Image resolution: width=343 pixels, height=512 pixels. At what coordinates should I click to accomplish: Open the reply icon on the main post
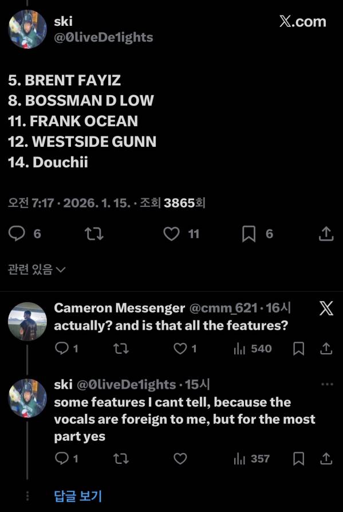(x=17, y=234)
